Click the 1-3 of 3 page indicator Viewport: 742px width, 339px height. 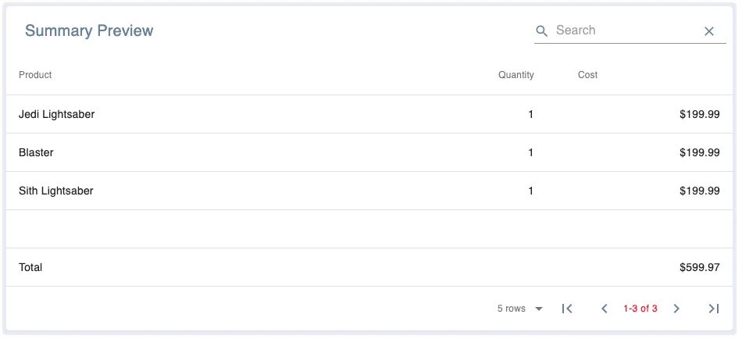pyautogui.click(x=640, y=309)
